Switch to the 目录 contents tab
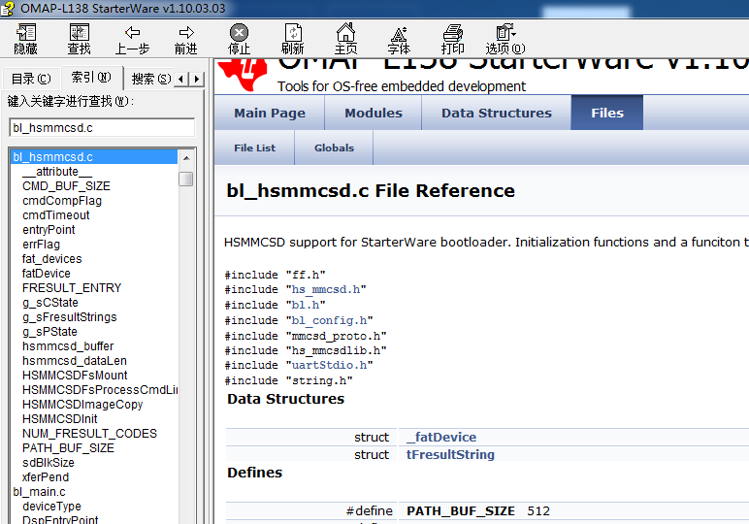The width and height of the screenshot is (749, 524). (31, 79)
